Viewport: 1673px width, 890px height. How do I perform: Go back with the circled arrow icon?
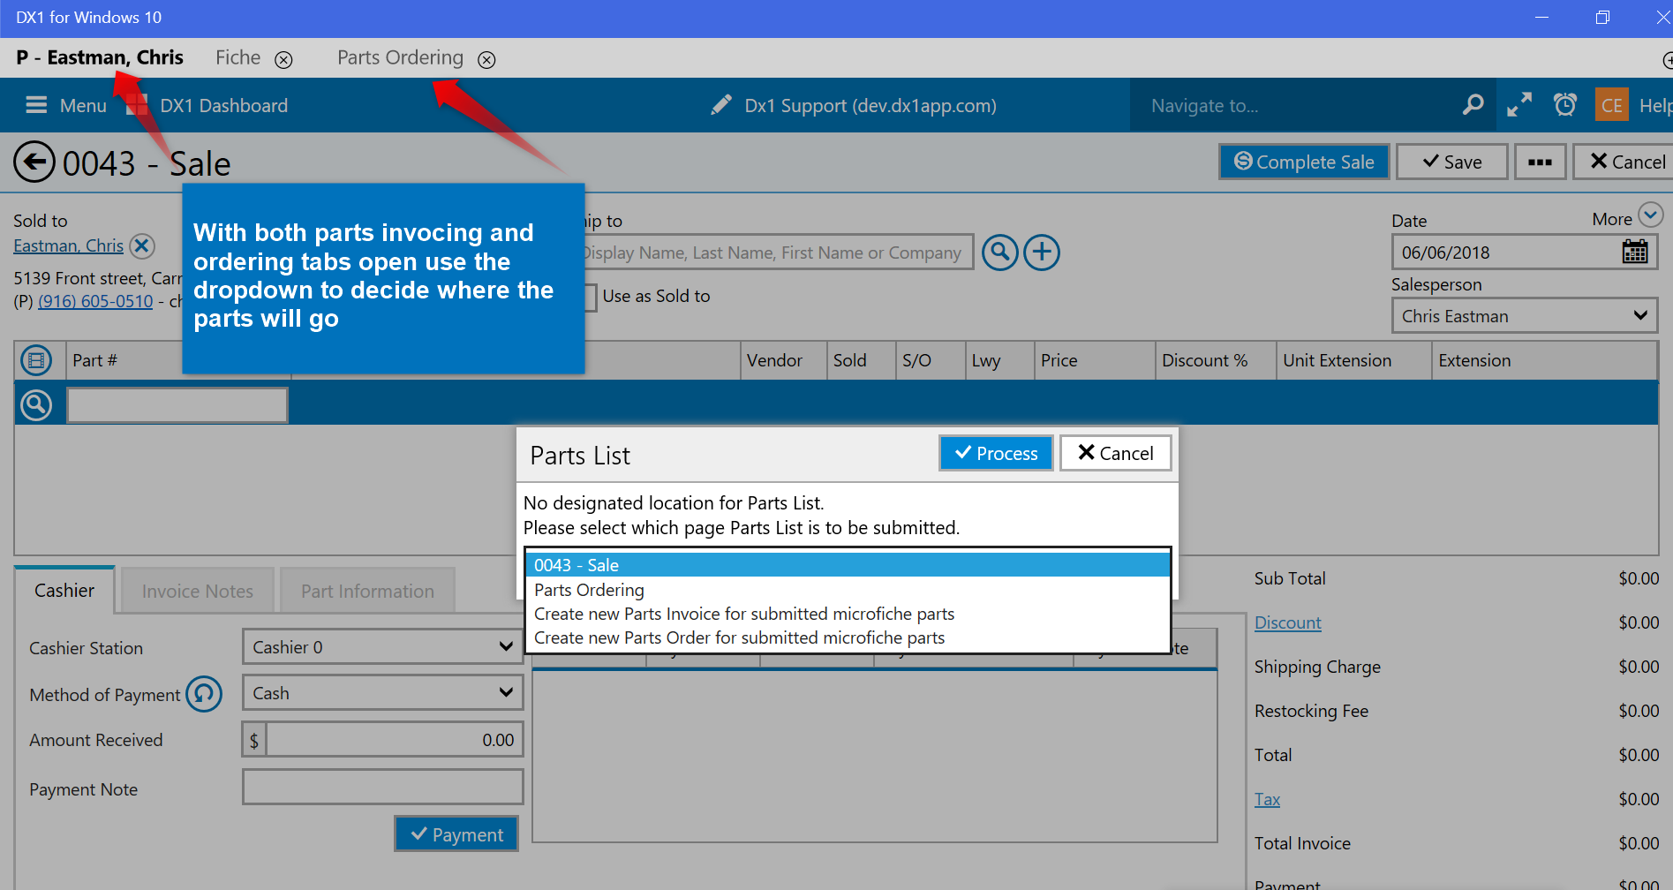34,162
